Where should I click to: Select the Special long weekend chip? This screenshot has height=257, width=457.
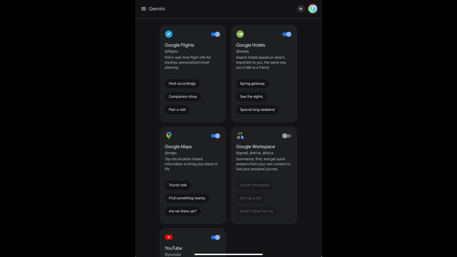point(257,110)
